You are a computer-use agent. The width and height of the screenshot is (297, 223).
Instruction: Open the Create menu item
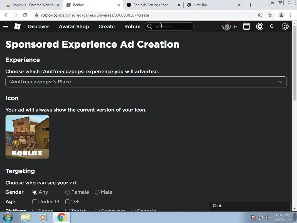point(106,26)
